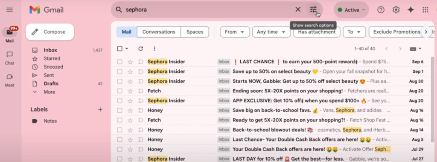437x162 pixels.
Task: Open the Any time filter dropdown
Action: click(271, 32)
